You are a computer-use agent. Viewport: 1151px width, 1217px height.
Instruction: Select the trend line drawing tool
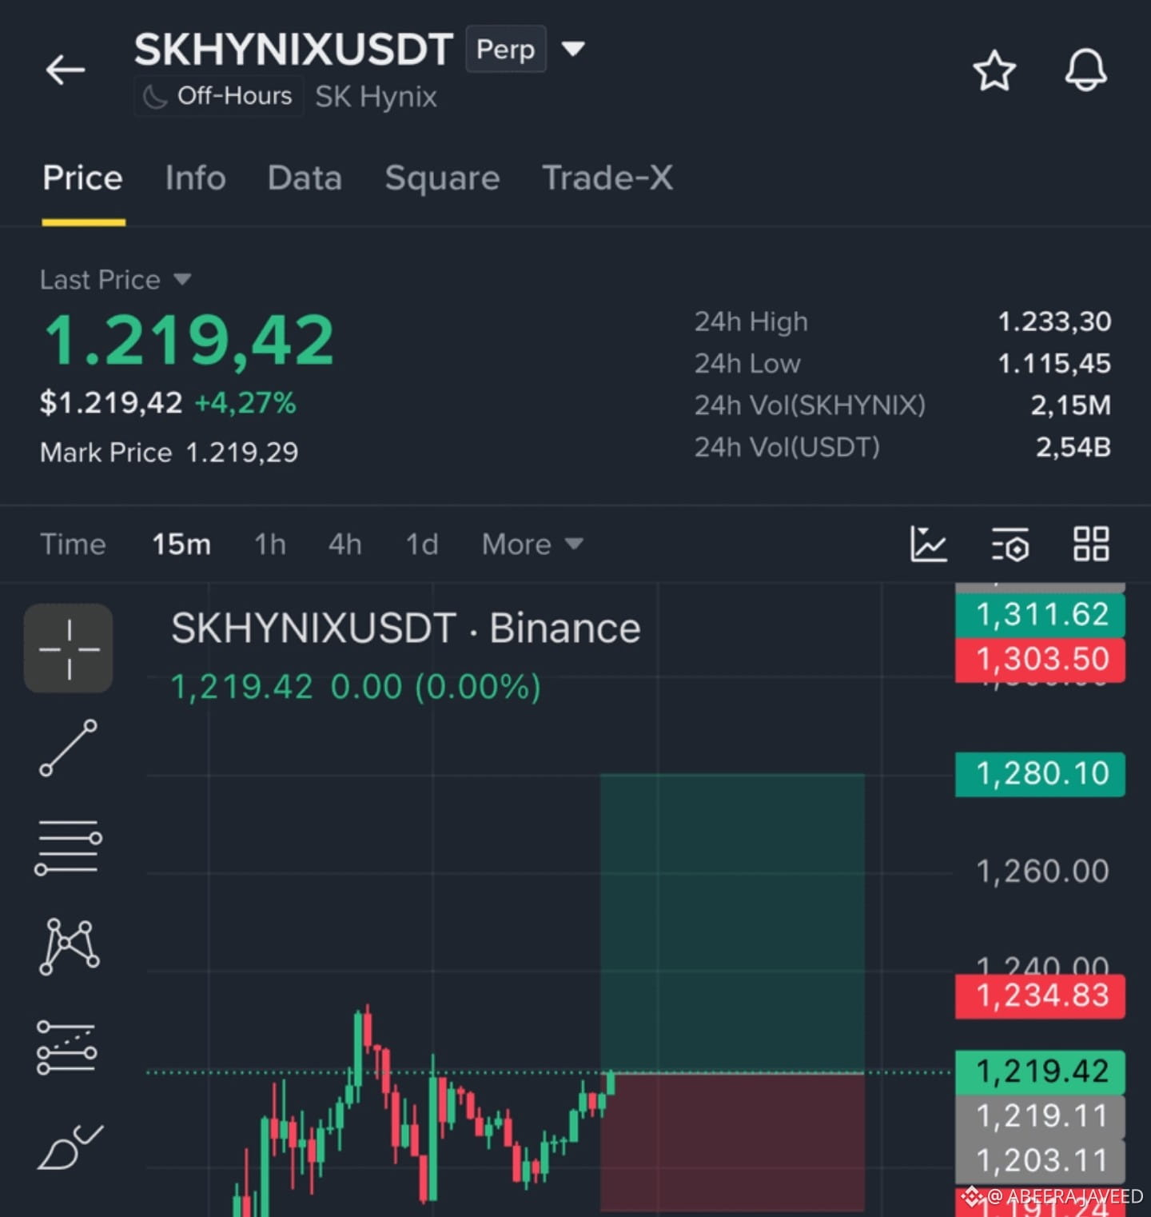pyautogui.click(x=69, y=748)
